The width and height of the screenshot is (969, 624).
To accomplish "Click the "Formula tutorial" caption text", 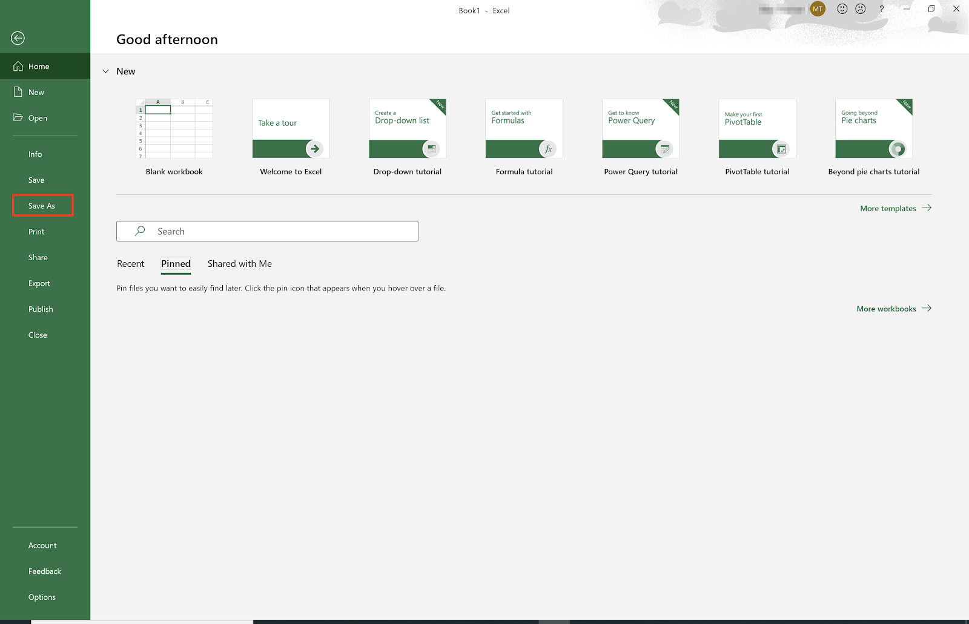I will click(x=524, y=172).
